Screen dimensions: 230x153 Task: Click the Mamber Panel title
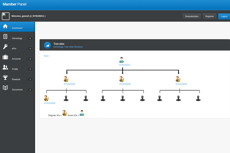tap(15, 4)
